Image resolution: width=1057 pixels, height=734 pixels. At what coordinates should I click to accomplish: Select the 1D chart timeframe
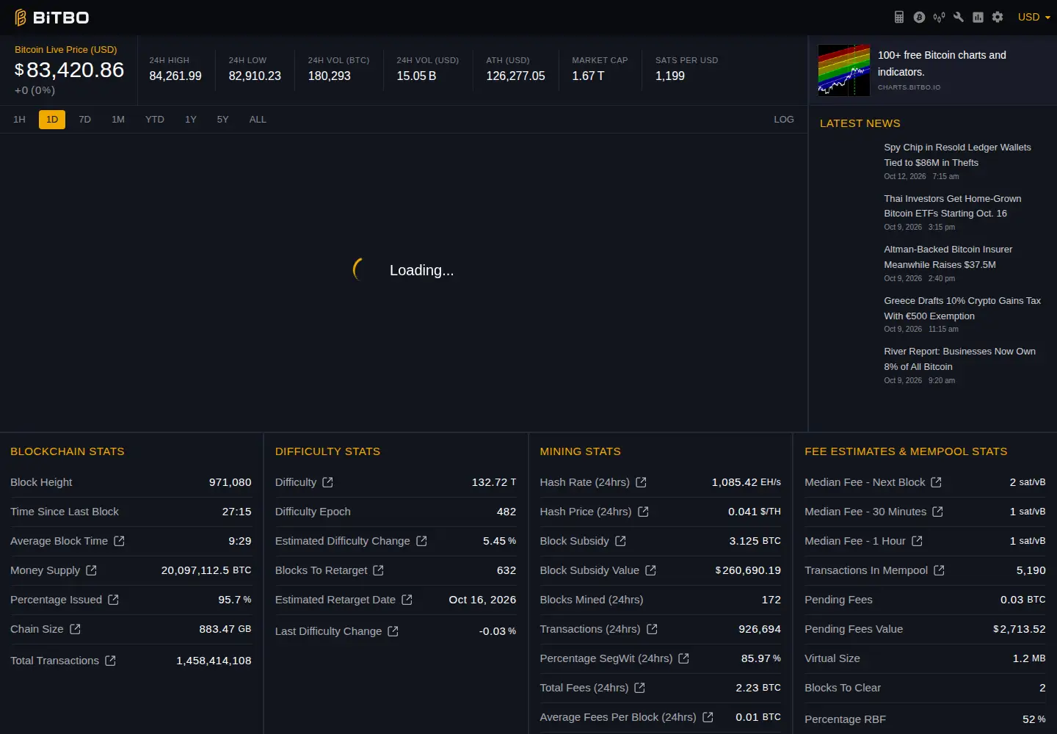tap(52, 119)
